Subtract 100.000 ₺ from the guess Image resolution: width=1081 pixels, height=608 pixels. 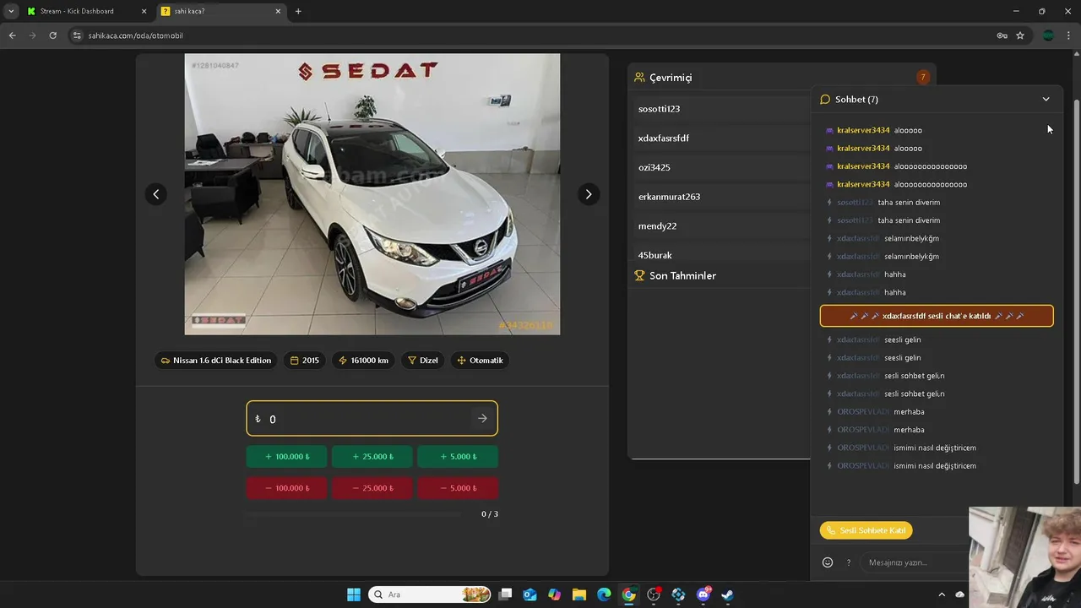(x=286, y=488)
